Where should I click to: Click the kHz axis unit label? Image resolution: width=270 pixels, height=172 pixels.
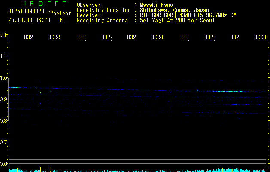click(x=4, y=35)
